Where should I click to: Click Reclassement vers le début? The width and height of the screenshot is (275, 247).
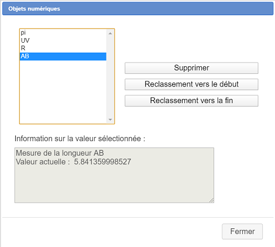pos(191,84)
